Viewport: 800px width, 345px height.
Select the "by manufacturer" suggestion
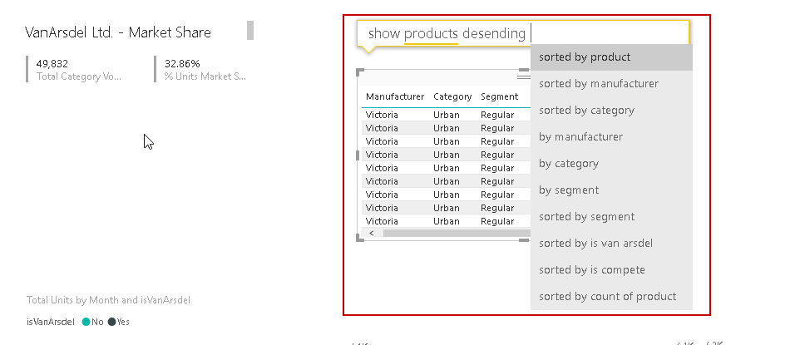tap(611, 137)
